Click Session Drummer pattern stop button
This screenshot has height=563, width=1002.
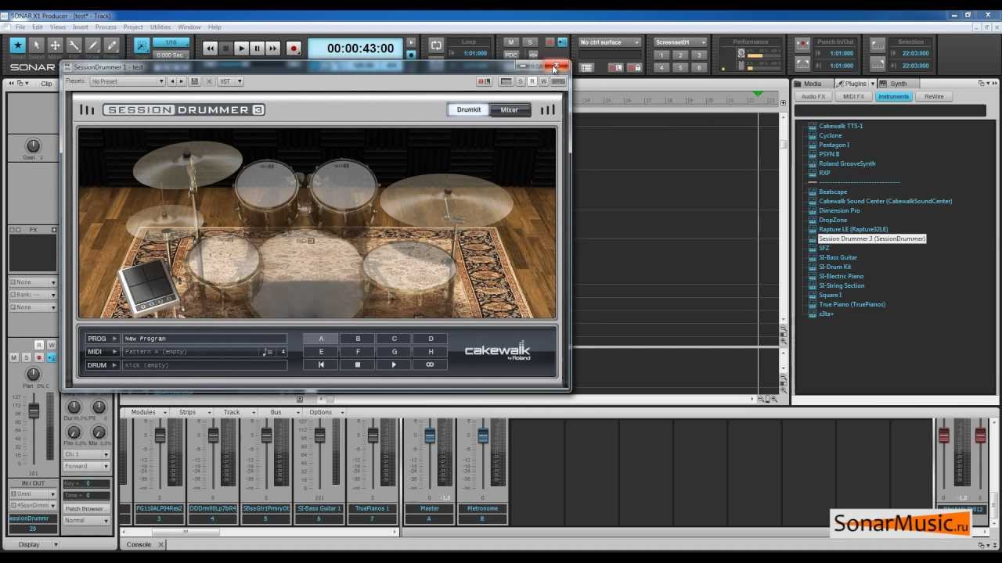pos(358,364)
